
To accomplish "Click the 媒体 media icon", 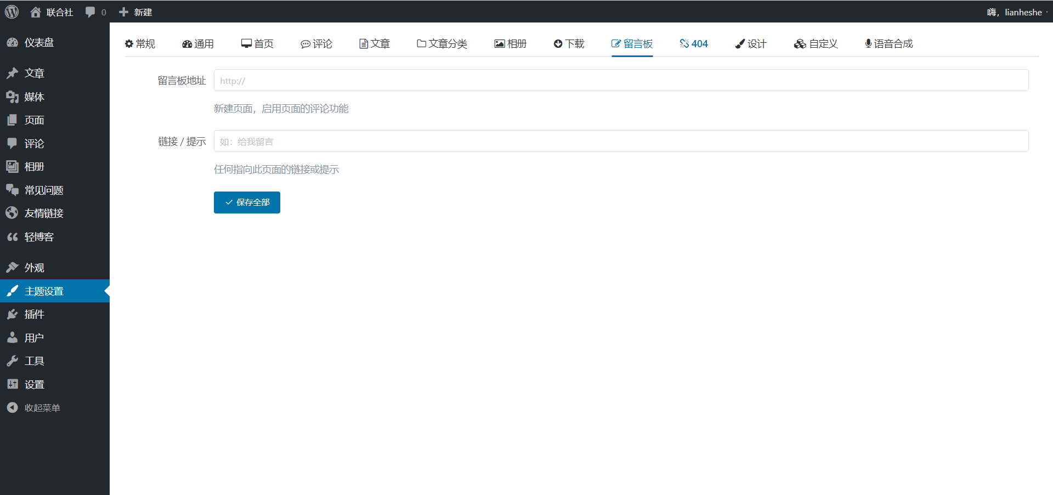I will [x=12, y=97].
